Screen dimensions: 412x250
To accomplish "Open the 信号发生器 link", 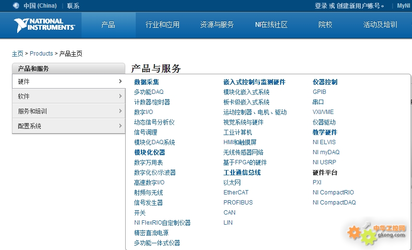I will [x=149, y=203].
